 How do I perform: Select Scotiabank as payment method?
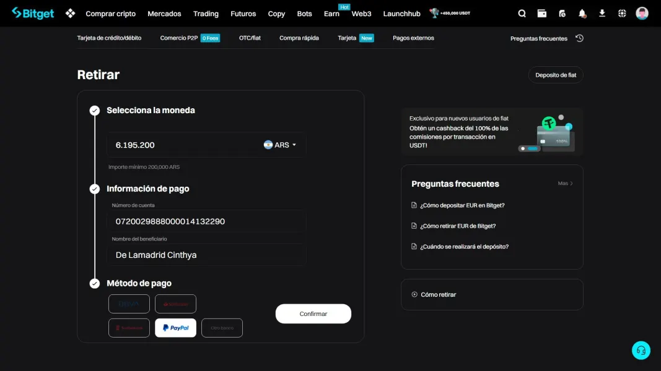[x=129, y=328]
